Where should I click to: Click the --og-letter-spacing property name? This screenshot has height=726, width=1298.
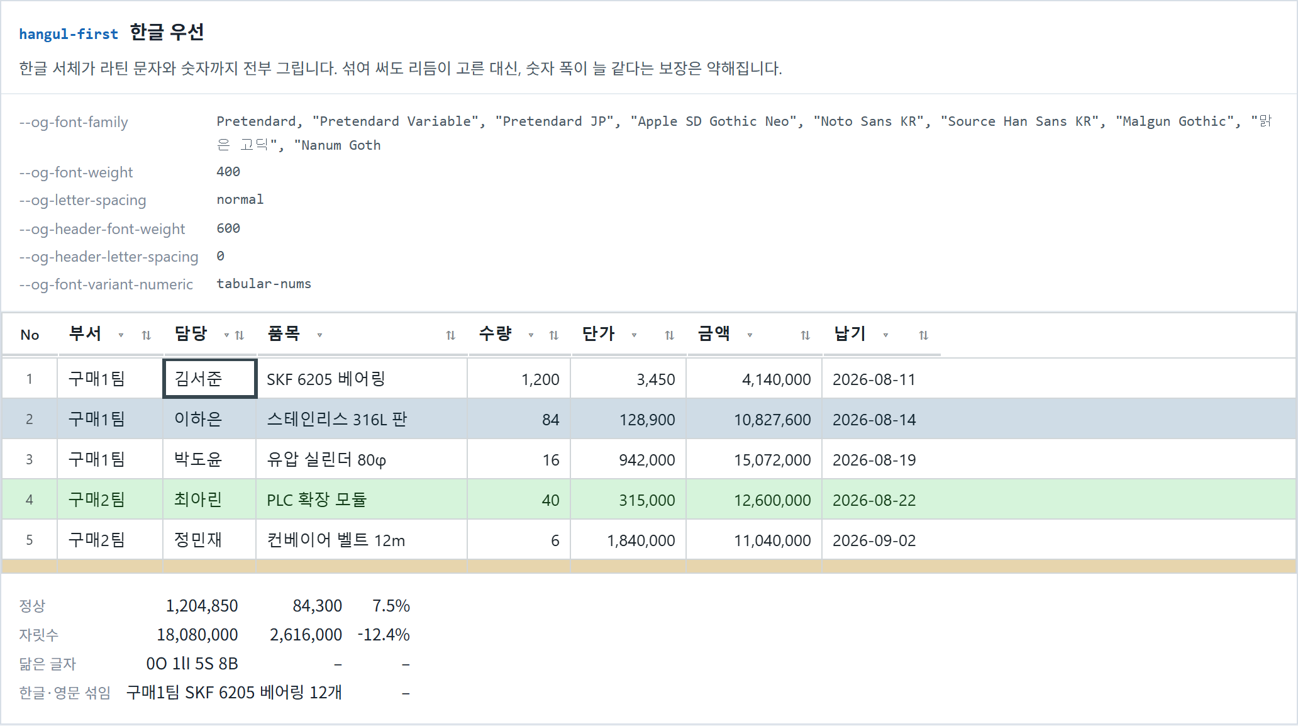click(x=82, y=200)
